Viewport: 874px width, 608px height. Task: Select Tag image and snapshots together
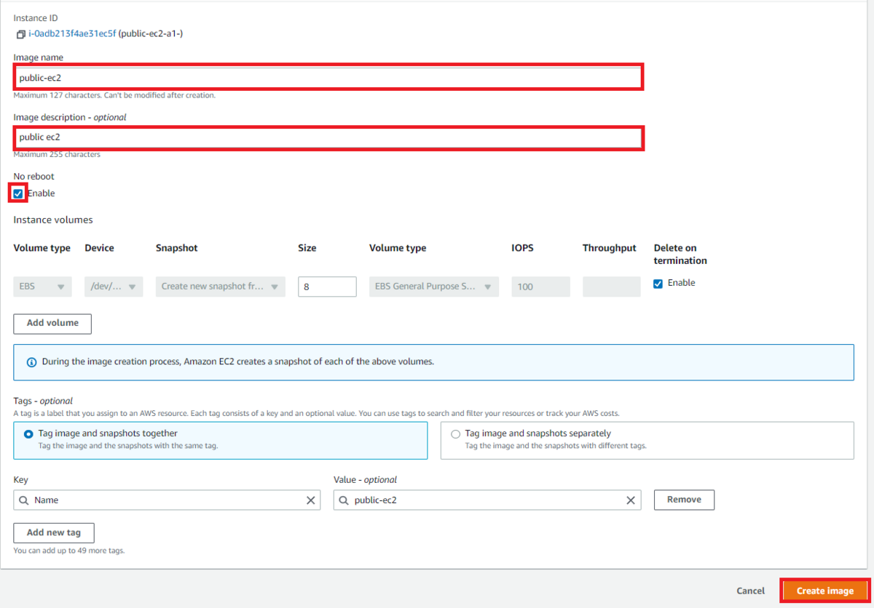click(x=28, y=434)
